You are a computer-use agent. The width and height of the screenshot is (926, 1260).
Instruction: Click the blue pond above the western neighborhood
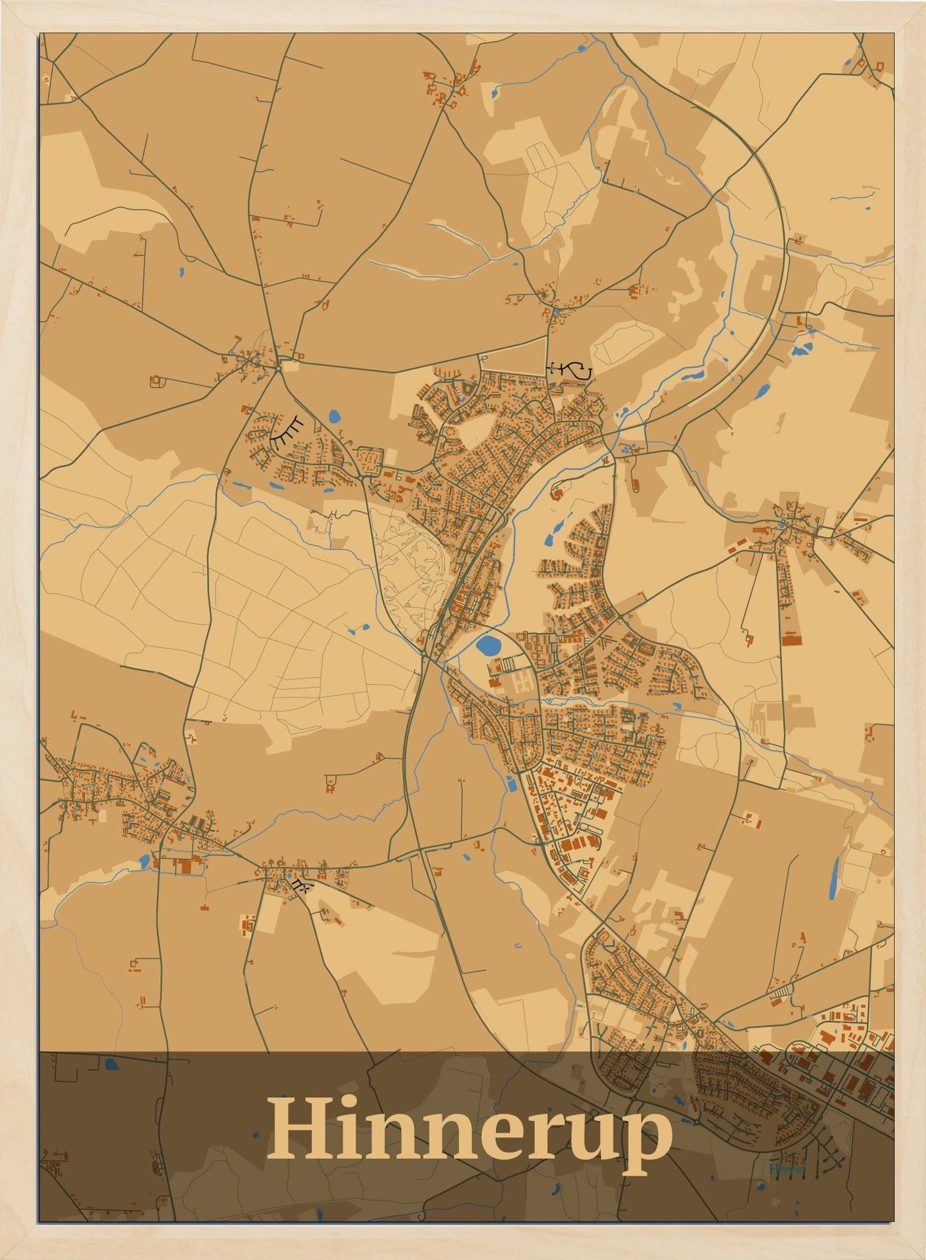click(334, 418)
